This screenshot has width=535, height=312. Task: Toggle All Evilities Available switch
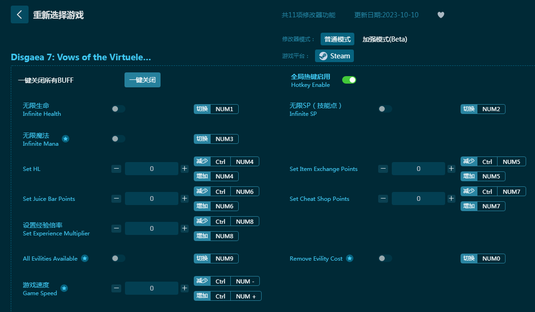pos(118,259)
